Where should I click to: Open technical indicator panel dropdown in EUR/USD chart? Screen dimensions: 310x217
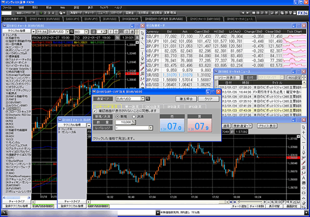pyautogui.click(x=33, y=32)
